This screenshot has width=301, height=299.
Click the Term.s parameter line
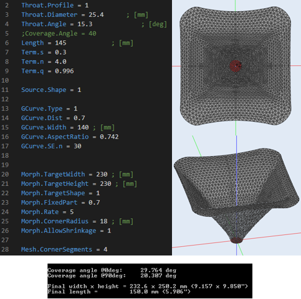44,52
